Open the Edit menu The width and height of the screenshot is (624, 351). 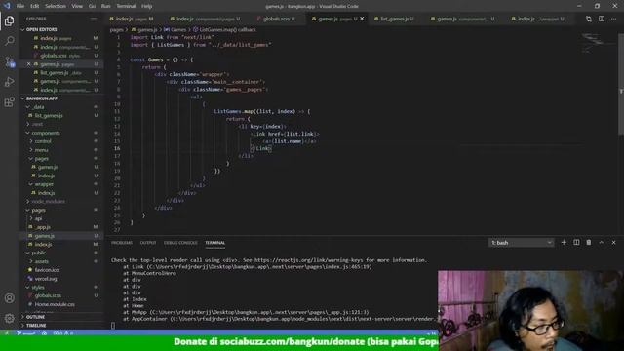(35, 6)
